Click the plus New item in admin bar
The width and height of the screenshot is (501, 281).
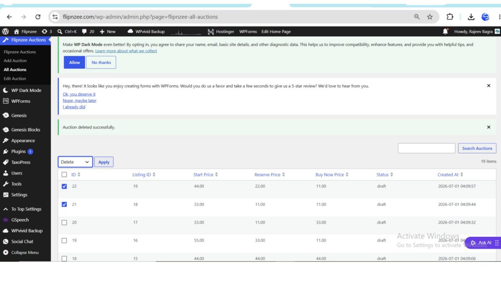[107, 32]
